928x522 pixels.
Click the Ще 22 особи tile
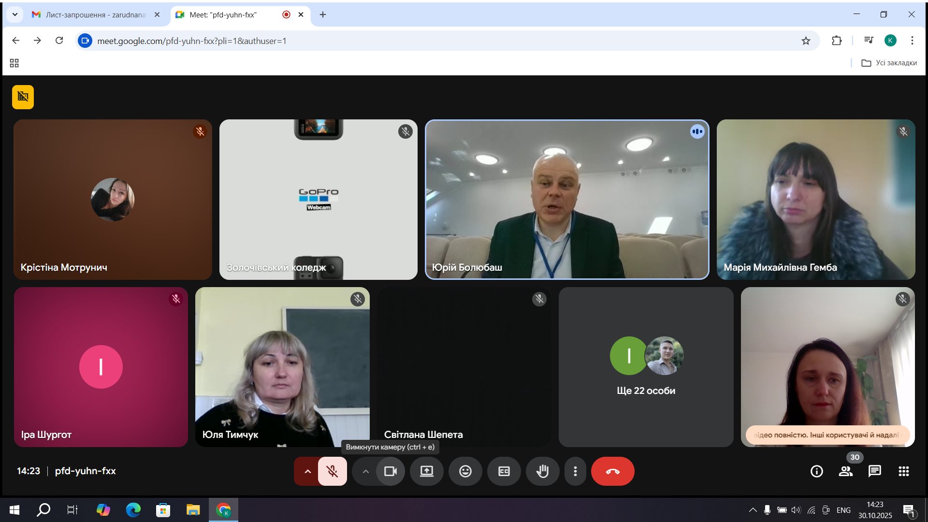click(x=646, y=367)
